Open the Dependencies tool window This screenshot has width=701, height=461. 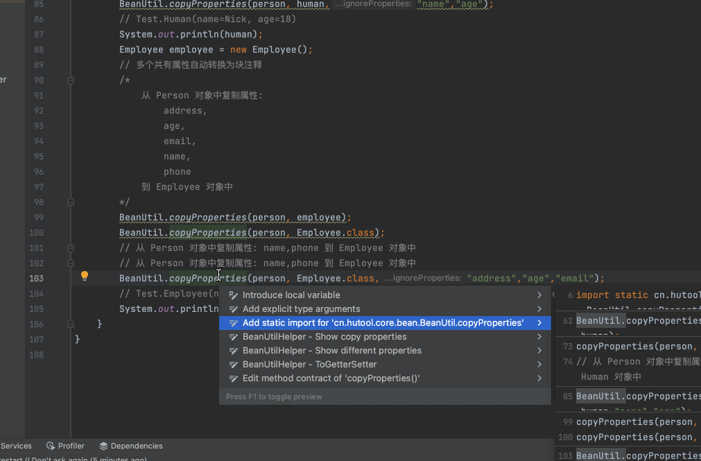(131, 446)
